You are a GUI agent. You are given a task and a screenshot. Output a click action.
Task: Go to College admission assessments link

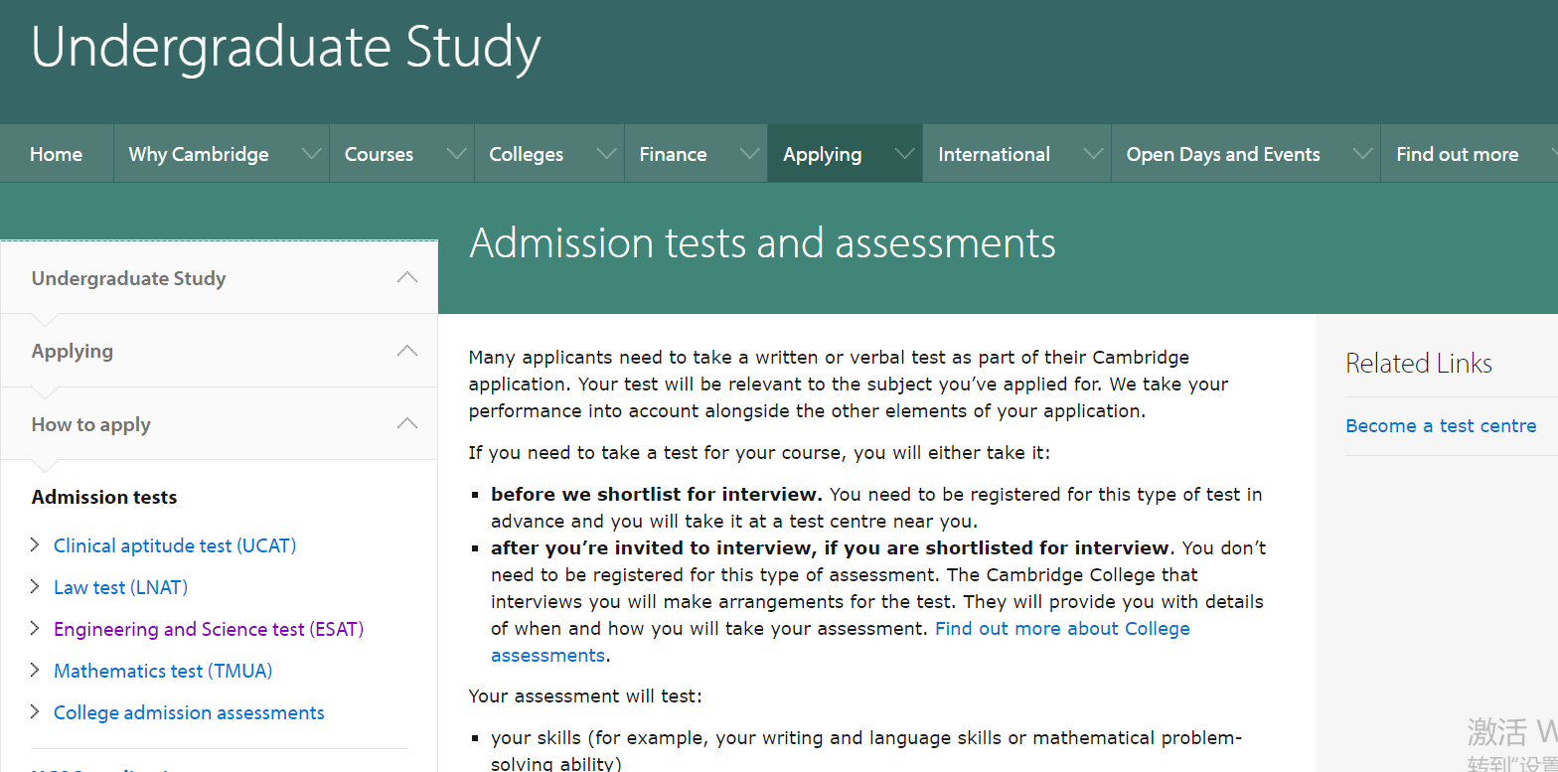[x=189, y=712]
